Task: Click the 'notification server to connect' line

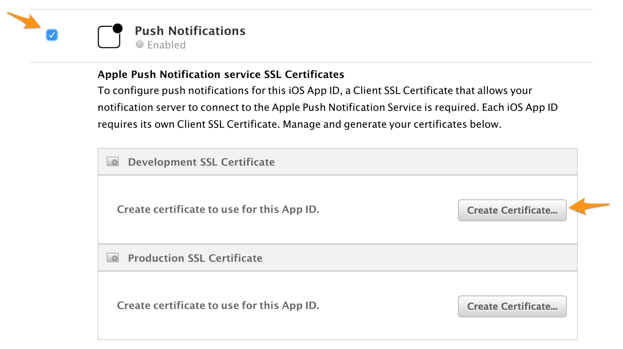Action: point(327,107)
